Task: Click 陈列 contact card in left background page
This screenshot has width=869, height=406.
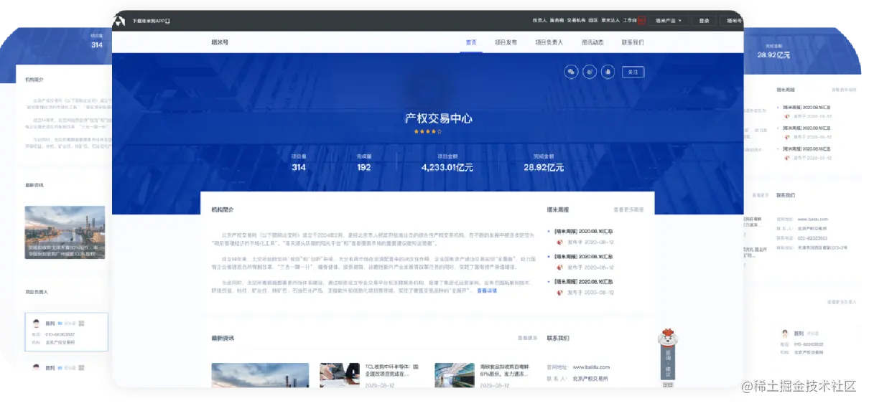Action: pyautogui.click(x=66, y=332)
